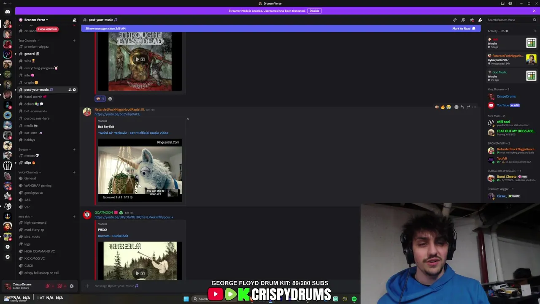Open microphone input options arrow
Screen dimensions: 540x304
(53, 286)
